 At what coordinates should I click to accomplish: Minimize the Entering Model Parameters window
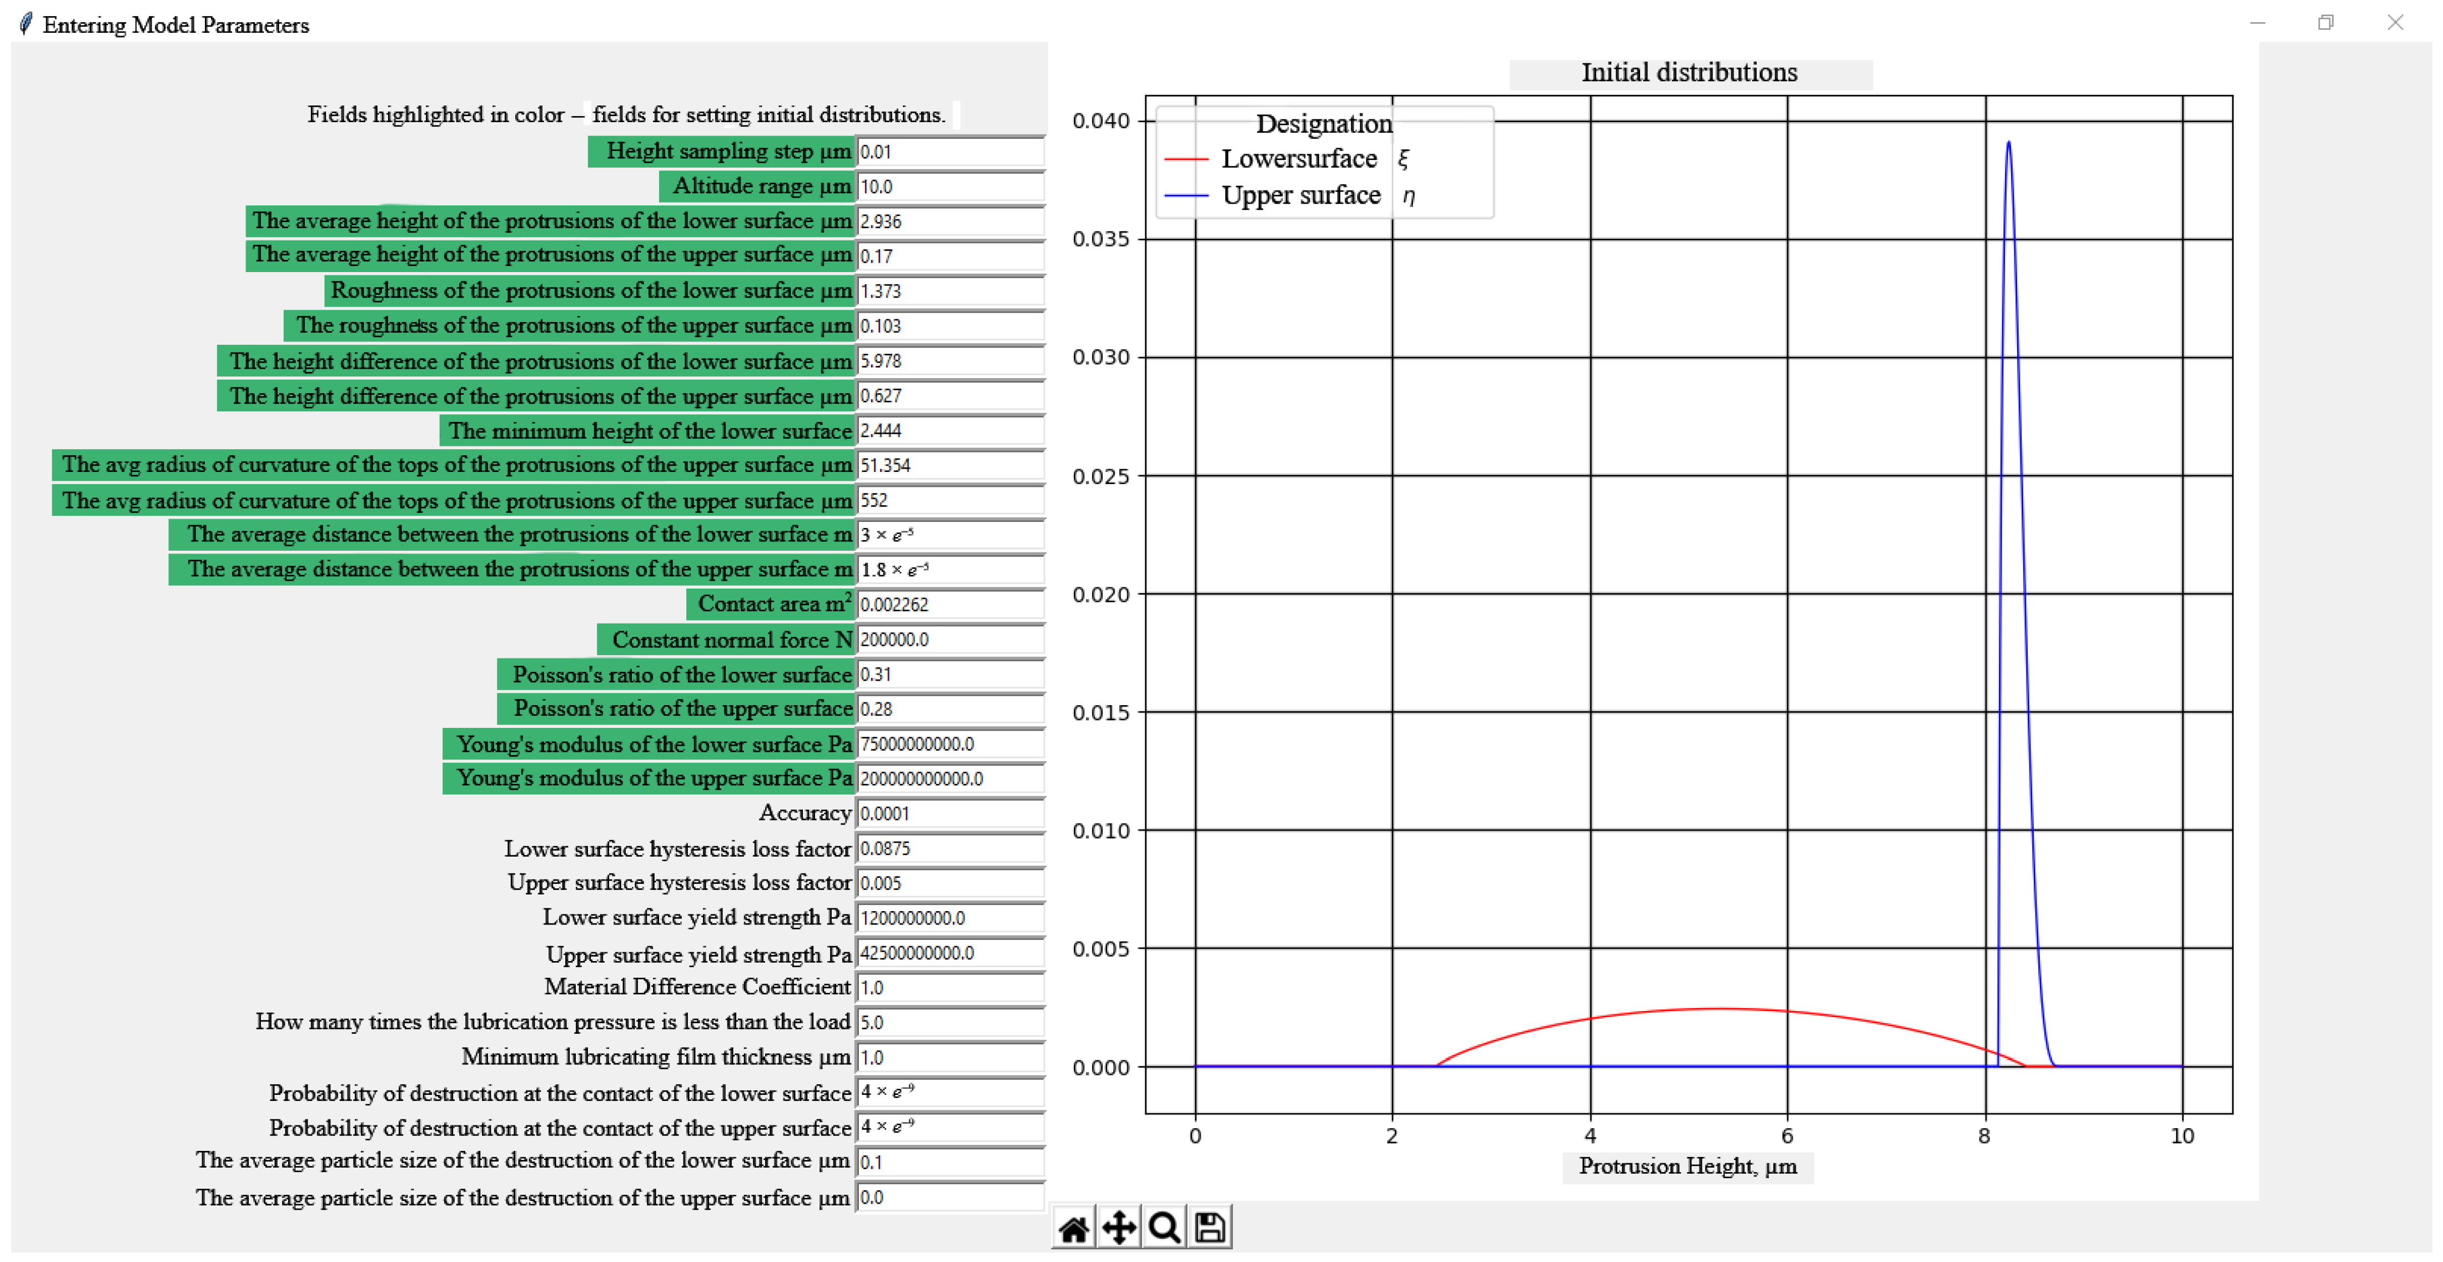coord(2257,23)
